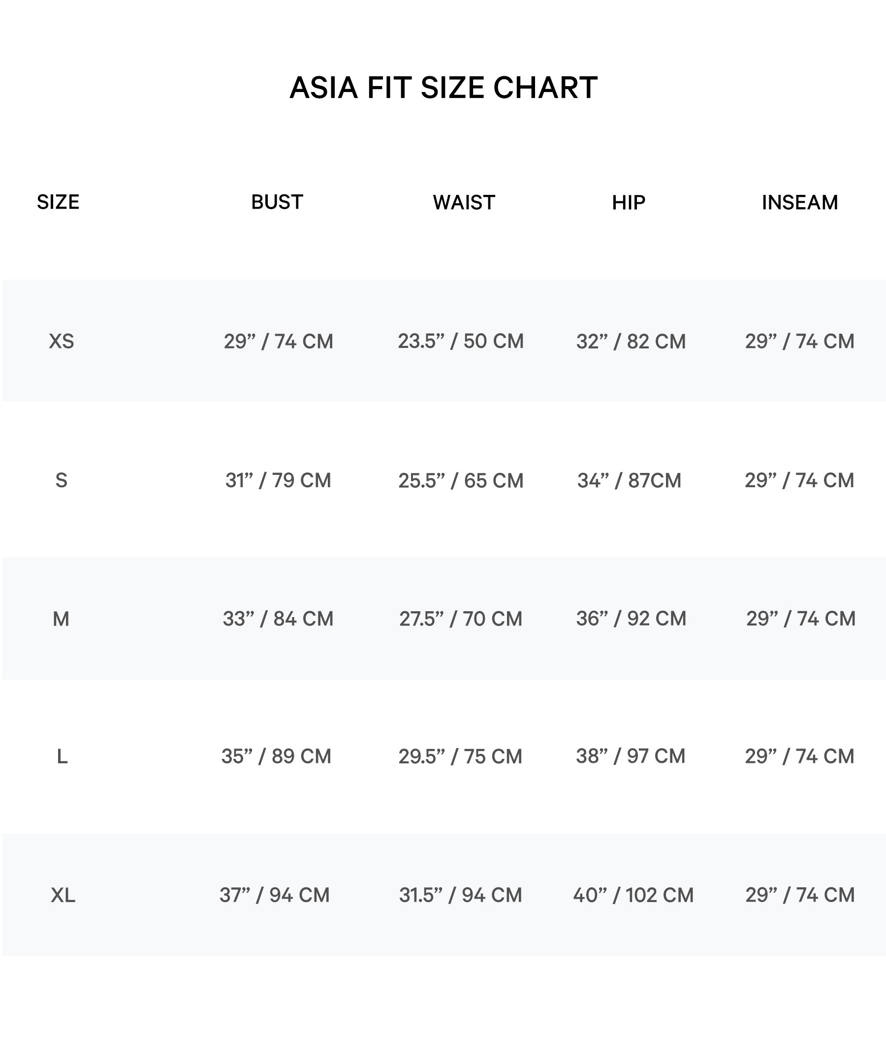Click M waist value 27.5" / 70 CM

(x=460, y=619)
